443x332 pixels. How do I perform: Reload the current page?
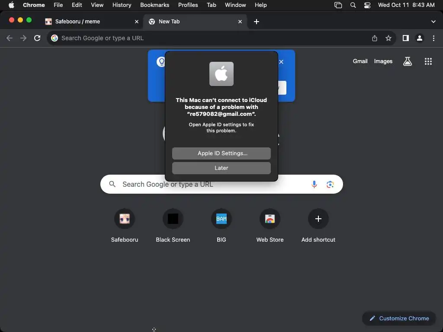click(x=37, y=38)
